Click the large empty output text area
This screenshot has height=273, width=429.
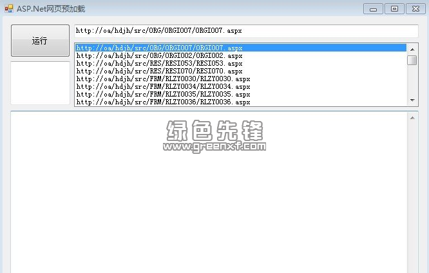click(209, 193)
